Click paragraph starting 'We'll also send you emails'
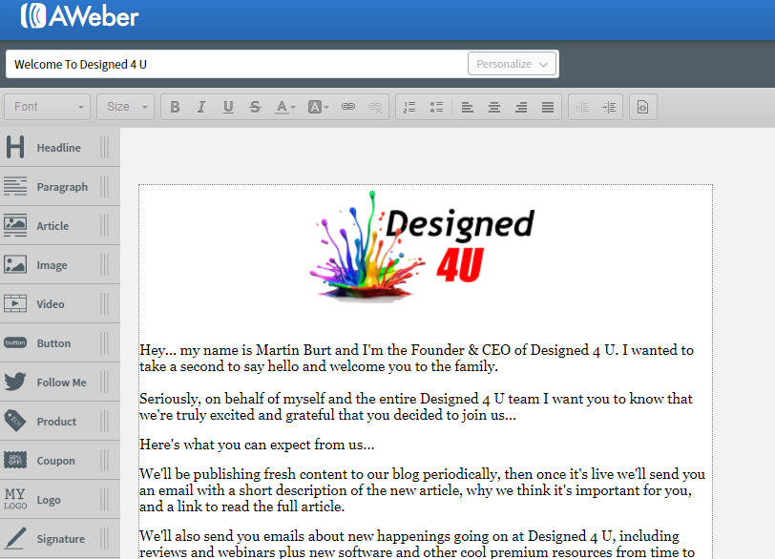The width and height of the screenshot is (775, 559). pyautogui.click(x=417, y=544)
